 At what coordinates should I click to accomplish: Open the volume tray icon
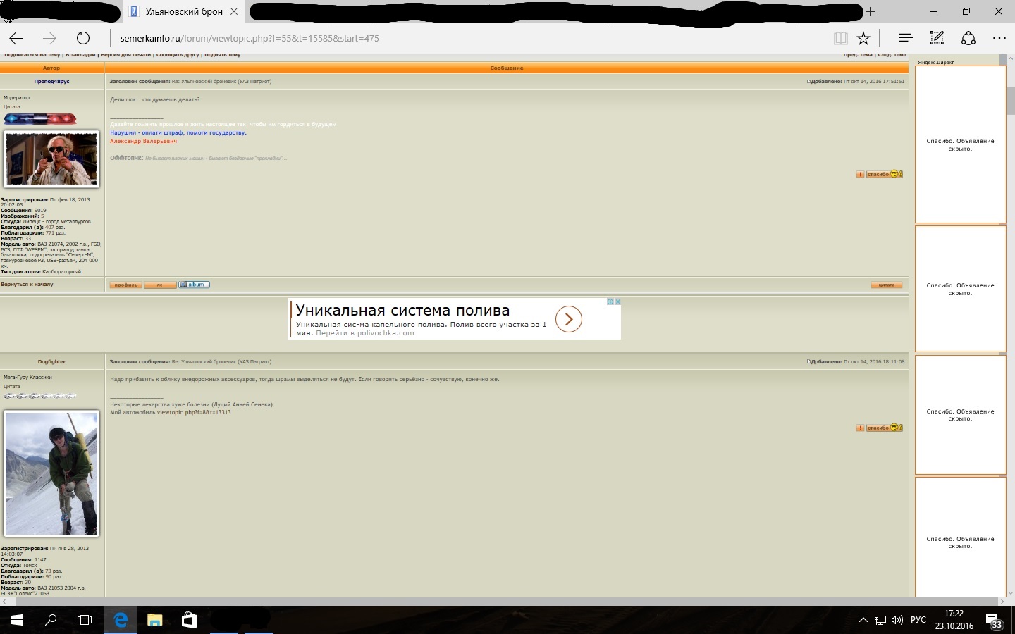click(897, 620)
